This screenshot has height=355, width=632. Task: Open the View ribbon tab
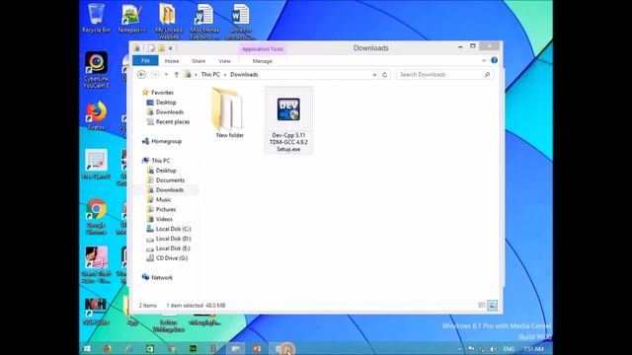[x=224, y=61]
